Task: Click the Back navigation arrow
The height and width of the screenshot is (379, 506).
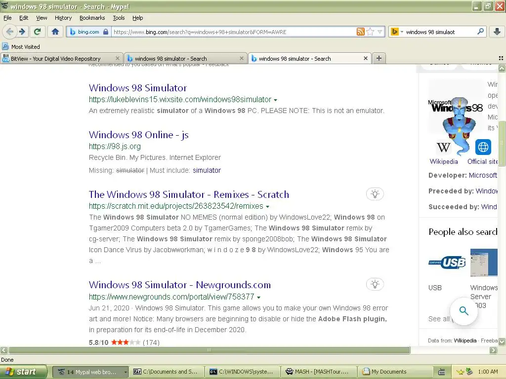Action: [x=10, y=32]
